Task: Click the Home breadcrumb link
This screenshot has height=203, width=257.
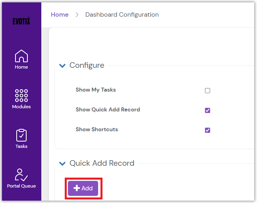Action: point(60,15)
